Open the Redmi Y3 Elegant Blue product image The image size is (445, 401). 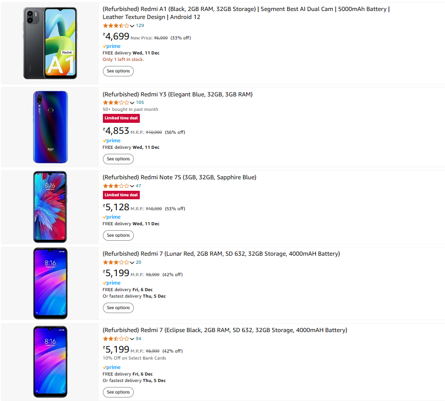[x=50, y=127]
